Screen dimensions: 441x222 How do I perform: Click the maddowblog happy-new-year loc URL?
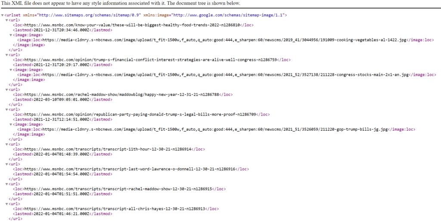pyautogui.click(x=121, y=95)
